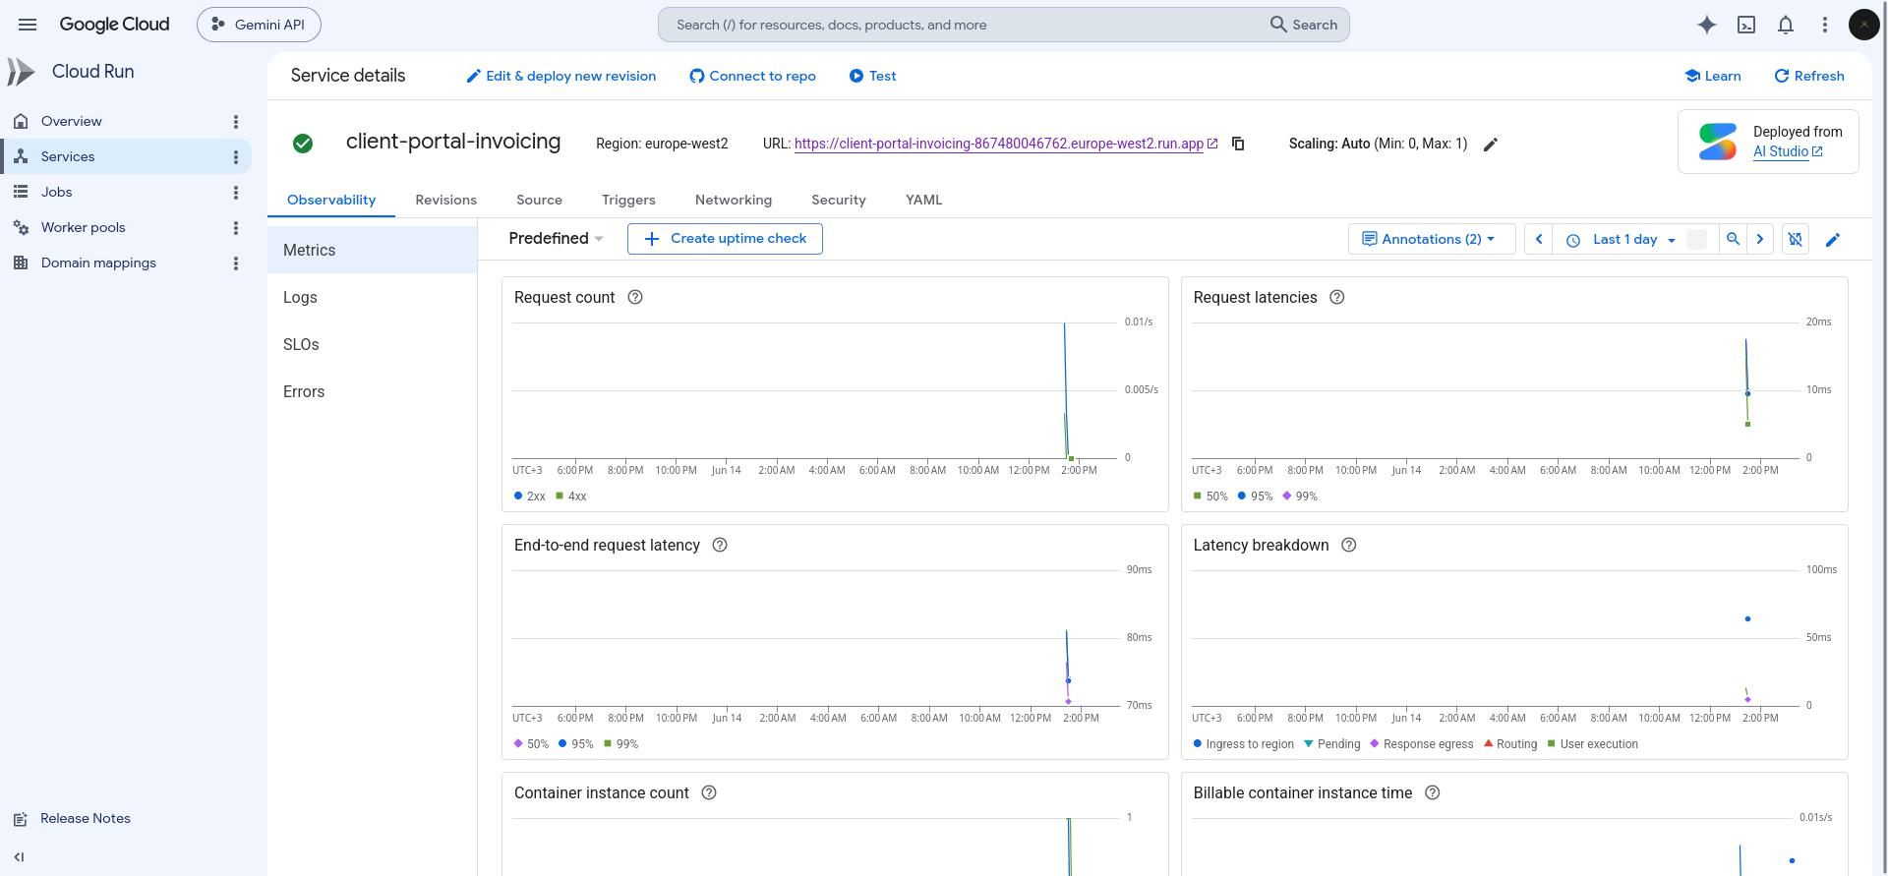Screen dimensions: 1888x876
Task: Open the AI Studio link
Action: pyautogui.click(x=1788, y=151)
